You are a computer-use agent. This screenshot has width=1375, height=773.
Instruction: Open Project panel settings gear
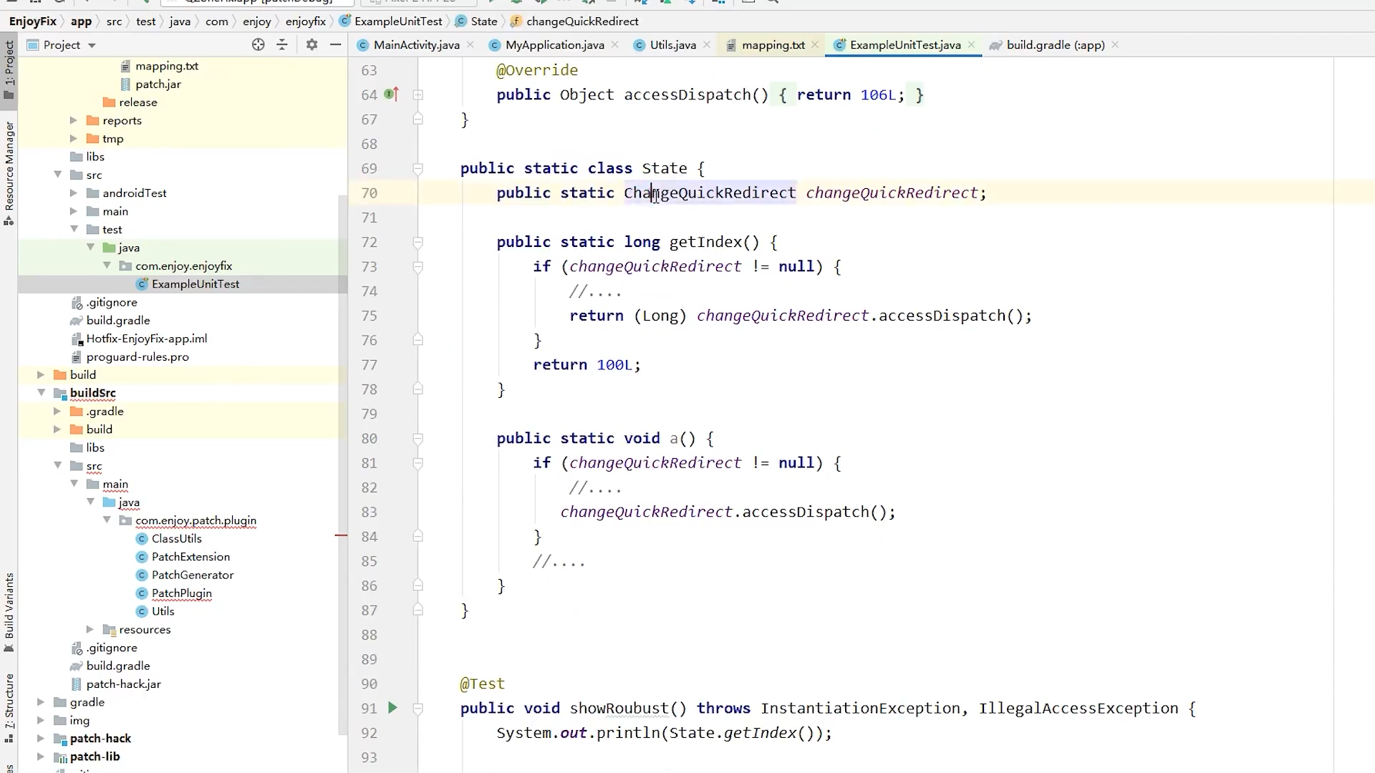312,45
